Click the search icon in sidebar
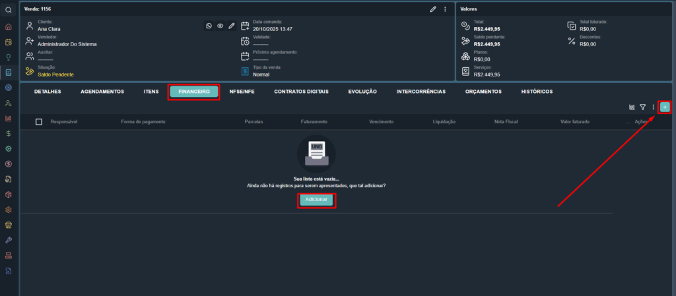The image size is (676, 296). click(x=8, y=10)
